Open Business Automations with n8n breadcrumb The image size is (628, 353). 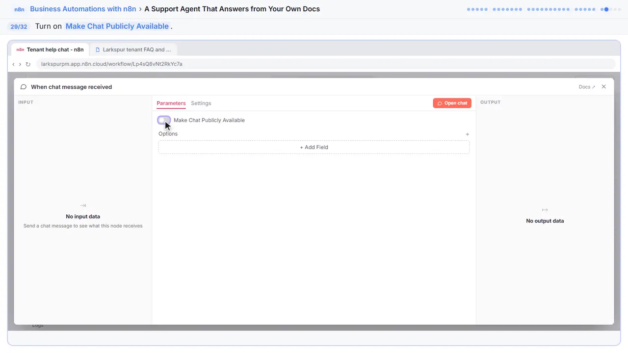(x=83, y=9)
